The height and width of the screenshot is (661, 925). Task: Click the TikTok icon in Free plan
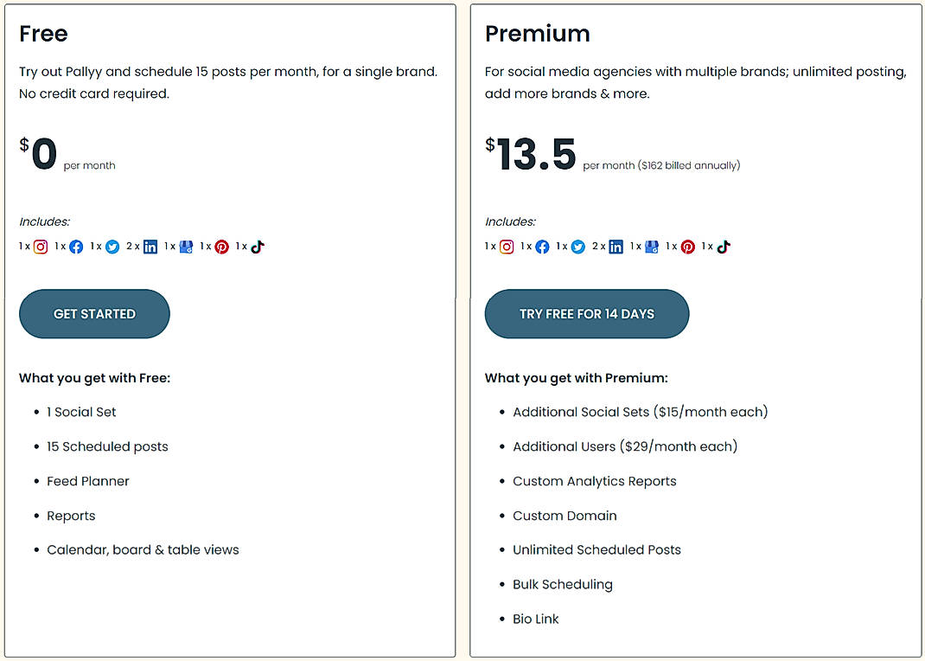[x=258, y=247]
